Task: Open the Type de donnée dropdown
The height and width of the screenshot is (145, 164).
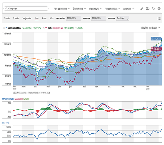Action: [62, 9]
